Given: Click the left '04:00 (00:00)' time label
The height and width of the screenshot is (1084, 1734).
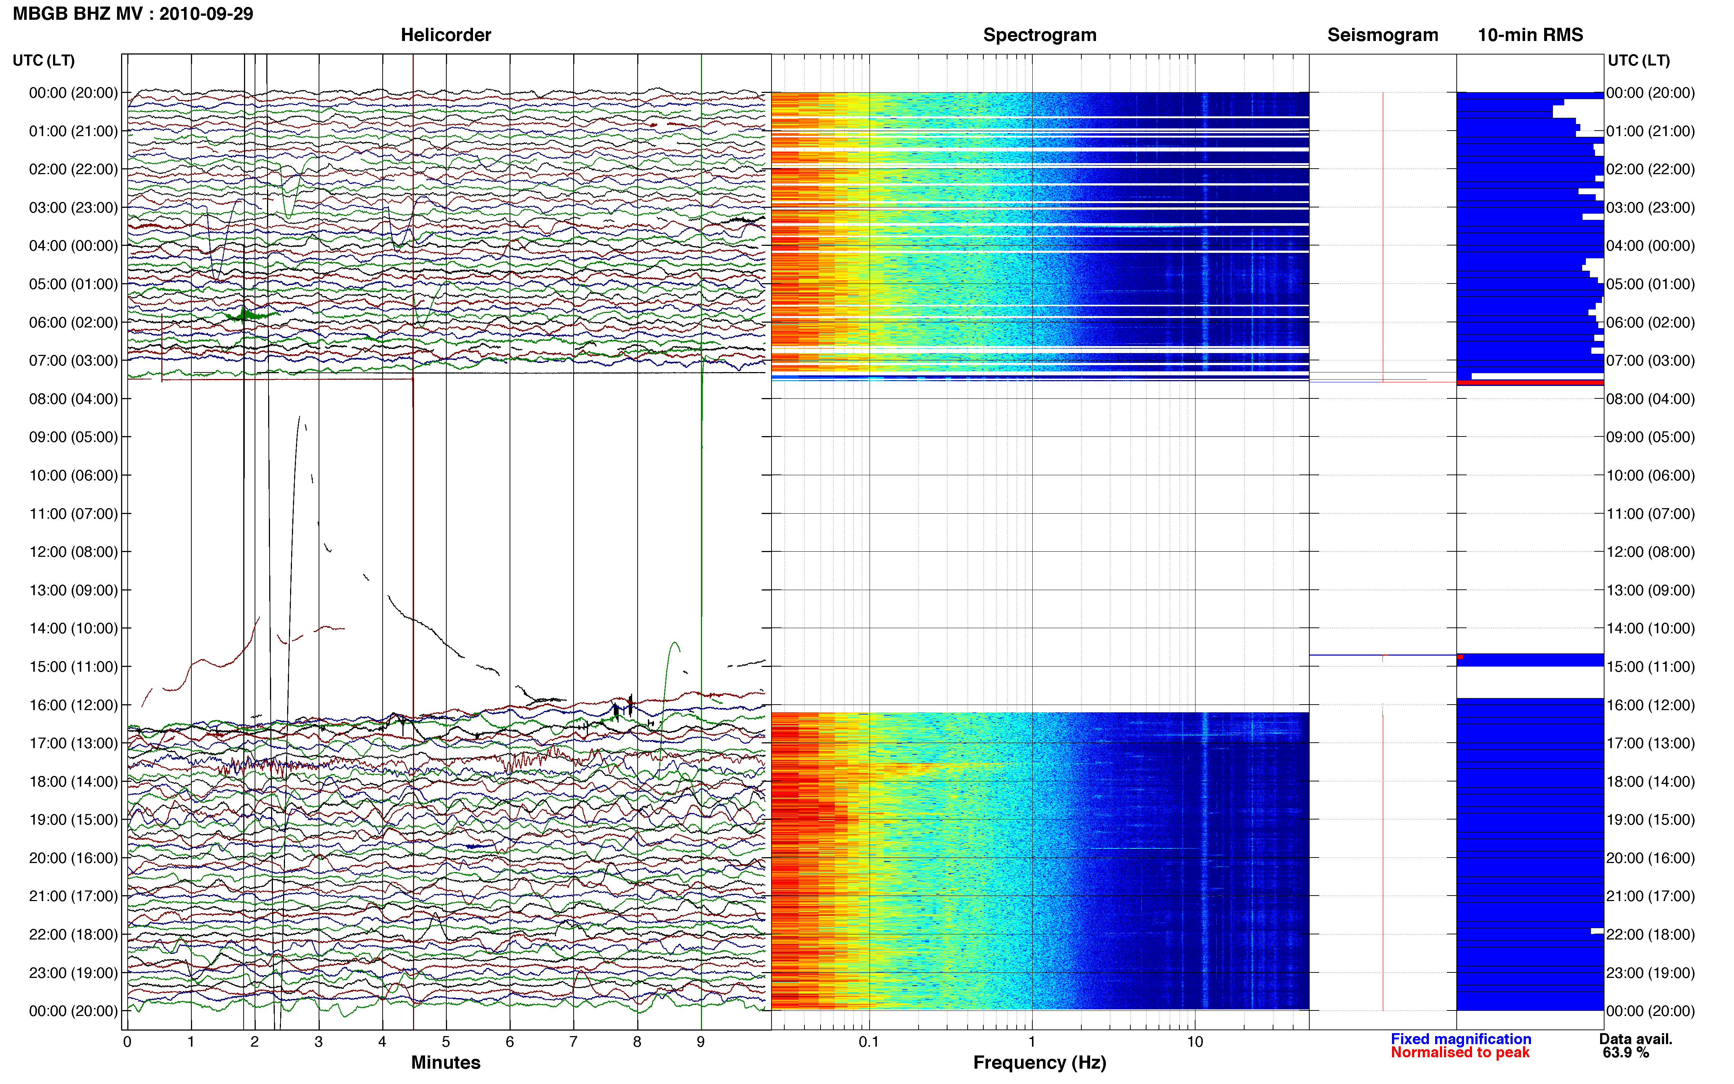Looking at the screenshot, I should (73, 245).
